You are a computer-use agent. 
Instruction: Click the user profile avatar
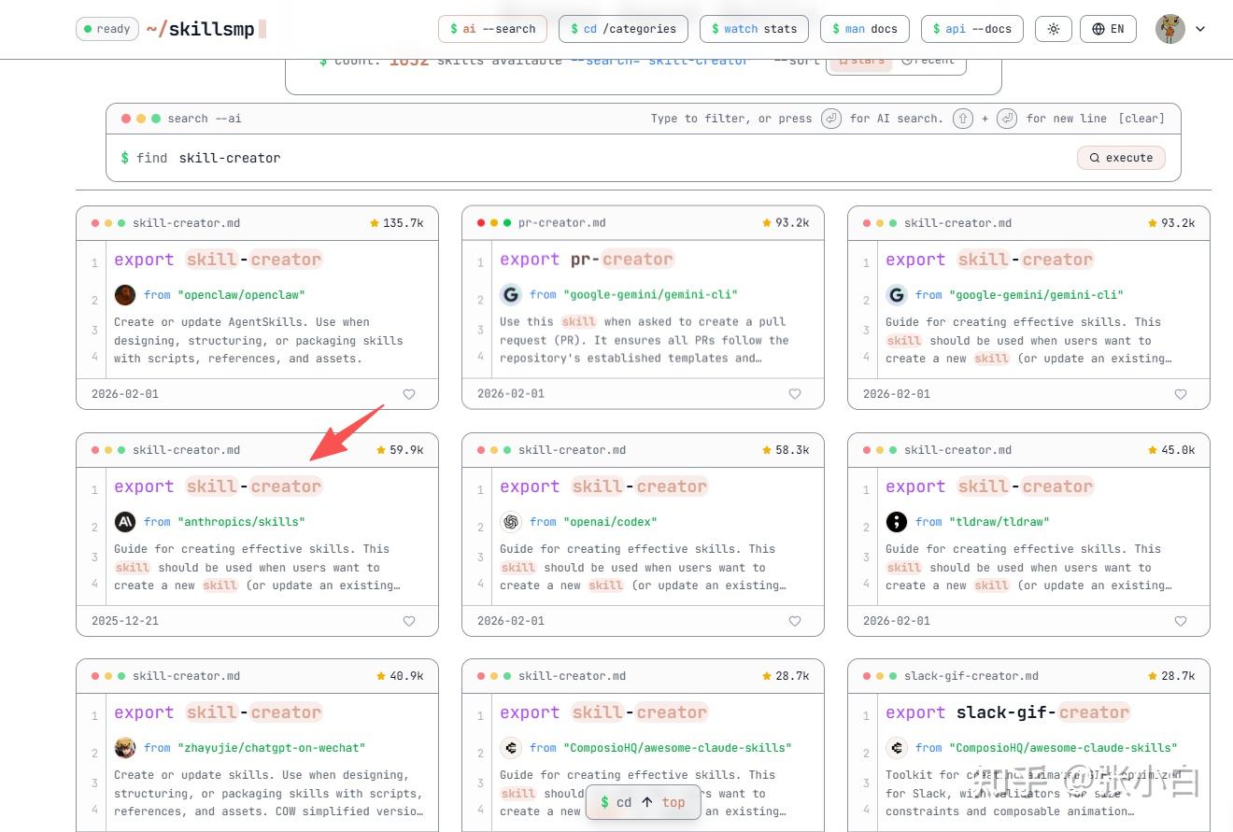tap(1169, 29)
